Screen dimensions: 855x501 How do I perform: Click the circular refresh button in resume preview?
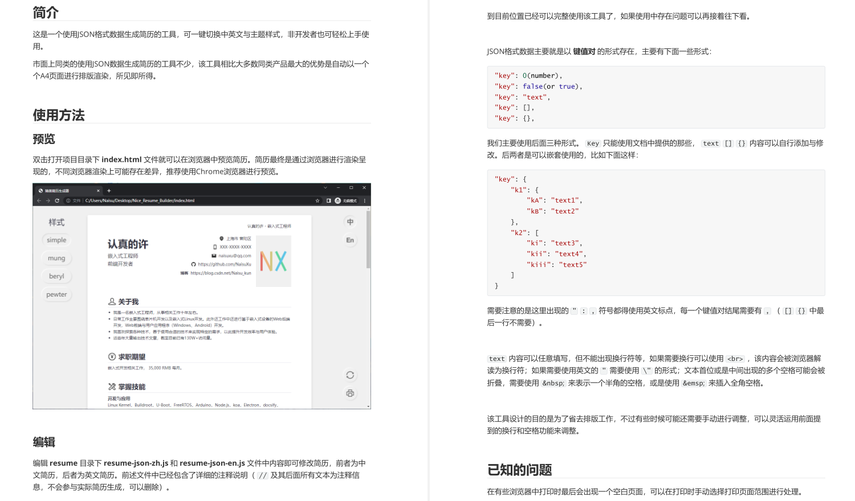[350, 375]
